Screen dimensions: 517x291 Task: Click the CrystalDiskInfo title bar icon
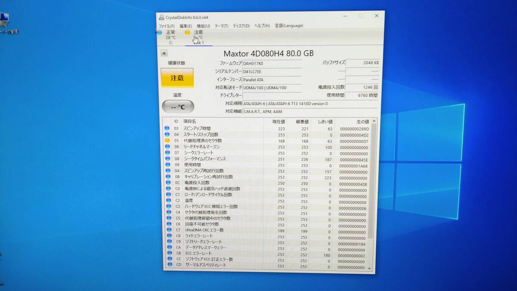[x=162, y=18]
